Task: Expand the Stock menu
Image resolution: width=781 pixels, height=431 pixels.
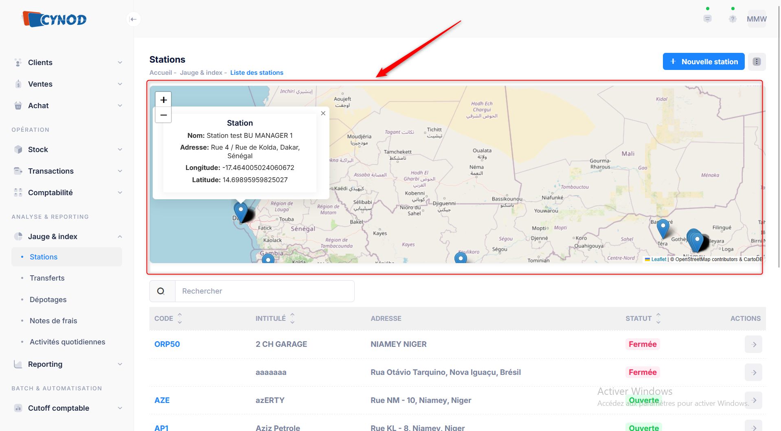Action: pyautogui.click(x=67, y=150)
